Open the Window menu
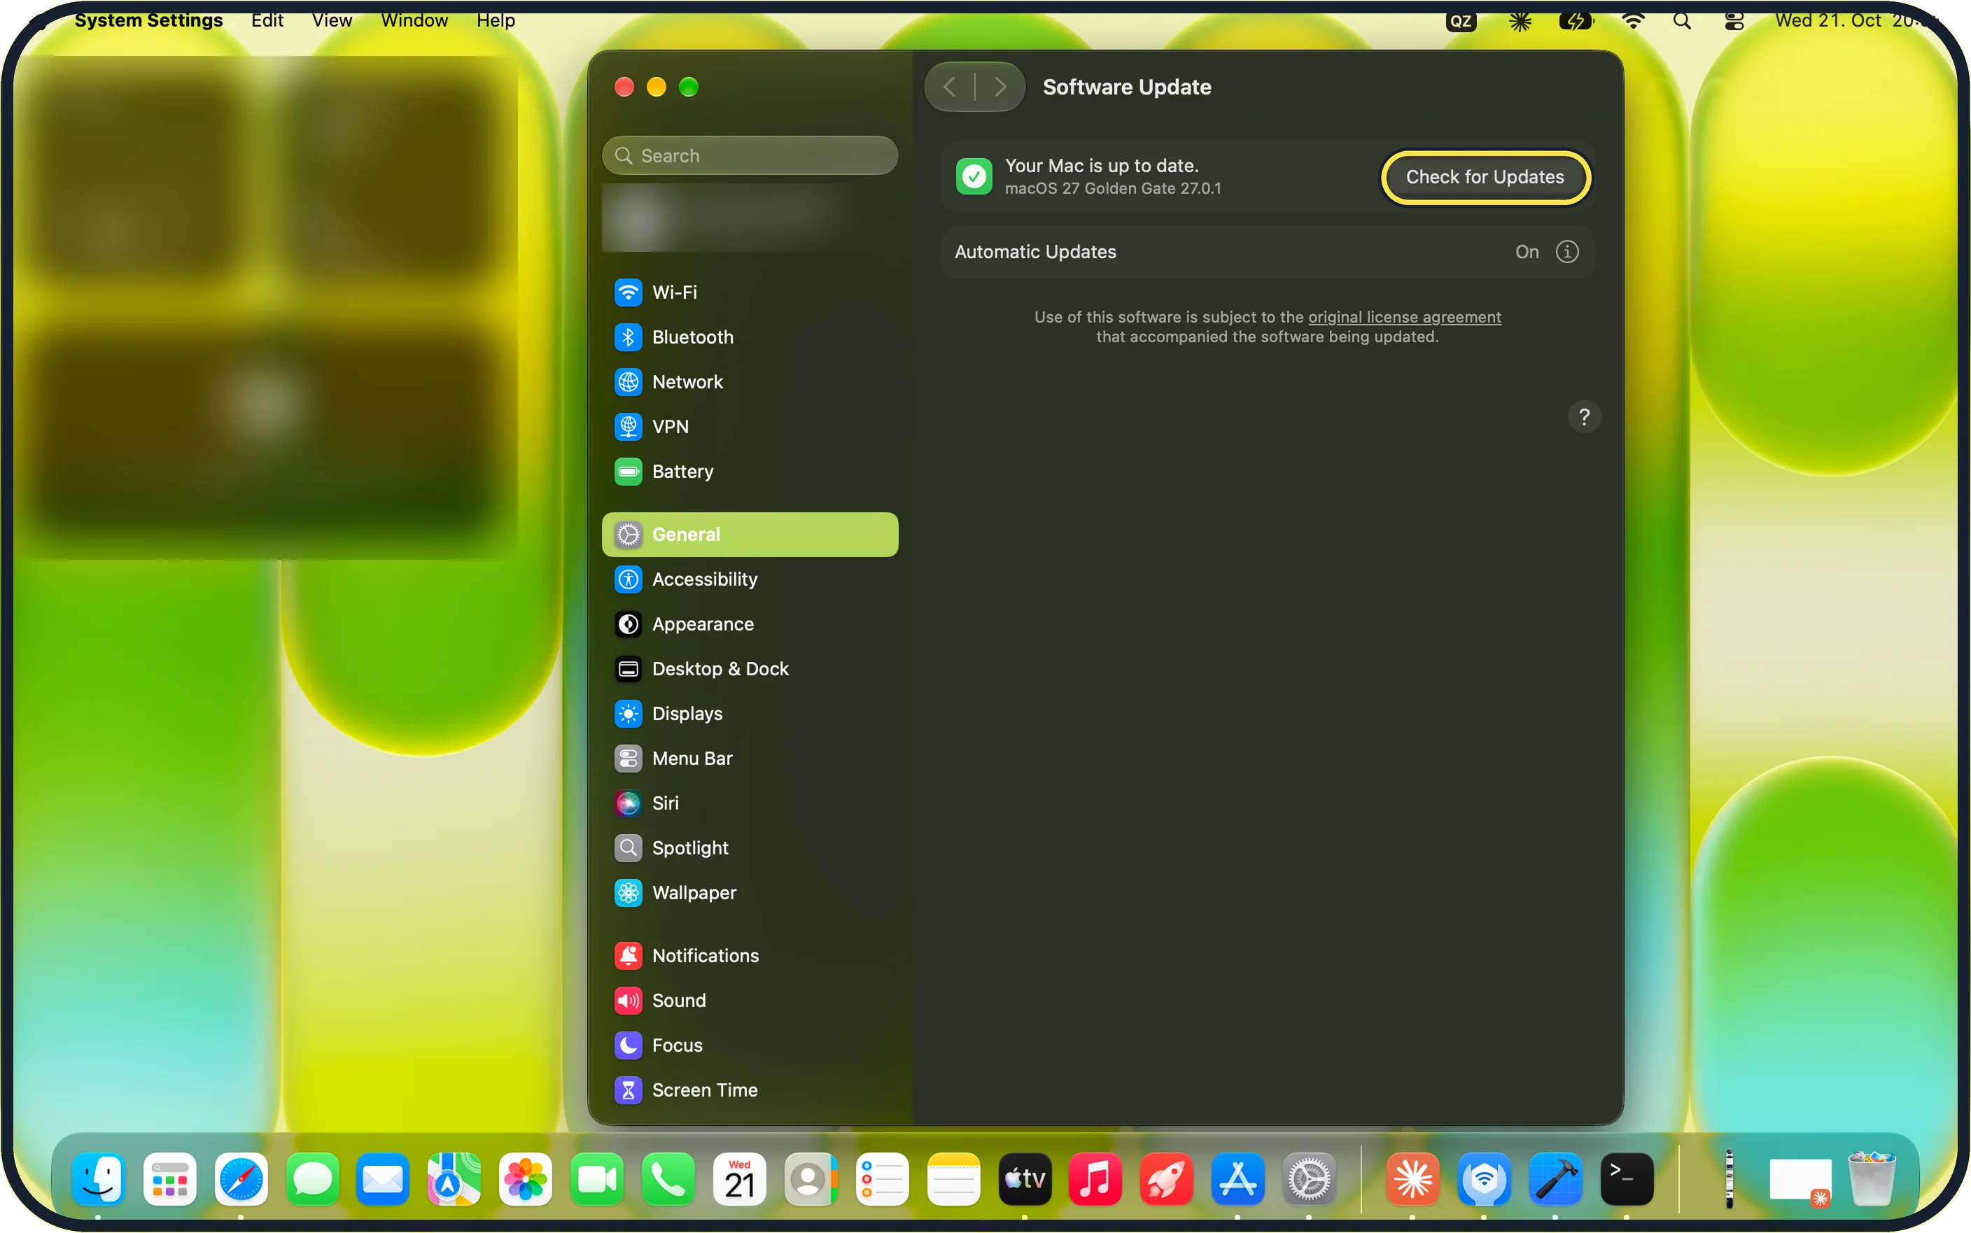 coord(414,20)
